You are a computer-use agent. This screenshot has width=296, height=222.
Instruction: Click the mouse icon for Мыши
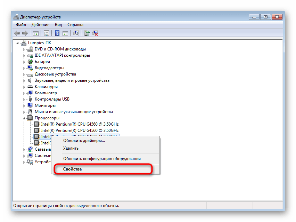tap(30, 112)
